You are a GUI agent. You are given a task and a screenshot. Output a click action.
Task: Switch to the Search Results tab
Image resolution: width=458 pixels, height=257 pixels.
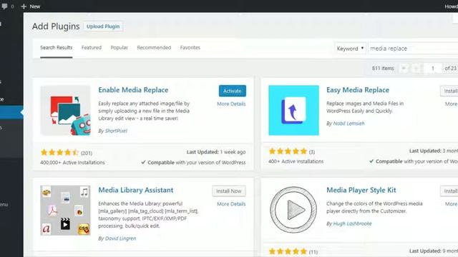pos(56,48)
